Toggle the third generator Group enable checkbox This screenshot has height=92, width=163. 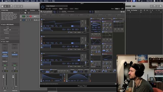point(42,53)
